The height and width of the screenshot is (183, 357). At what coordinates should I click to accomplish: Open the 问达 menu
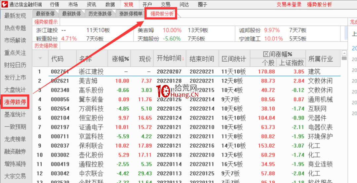pyautogui.click(x=184, y=4)
